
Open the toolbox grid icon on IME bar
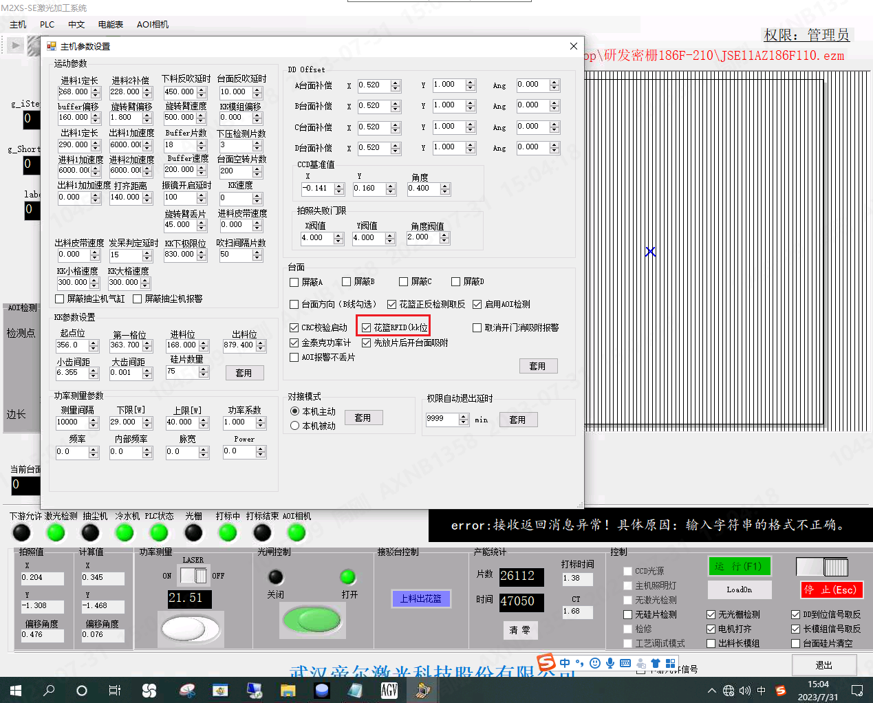point(670,663)
